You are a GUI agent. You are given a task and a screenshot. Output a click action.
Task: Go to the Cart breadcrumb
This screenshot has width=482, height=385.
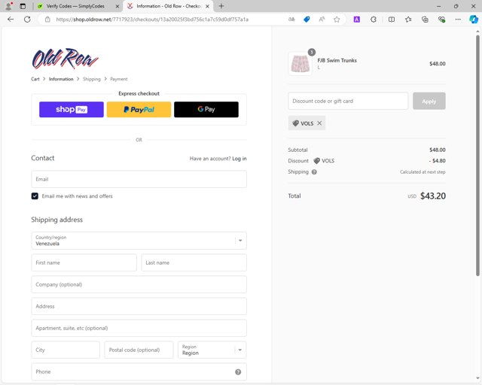(x=35, y=79)
